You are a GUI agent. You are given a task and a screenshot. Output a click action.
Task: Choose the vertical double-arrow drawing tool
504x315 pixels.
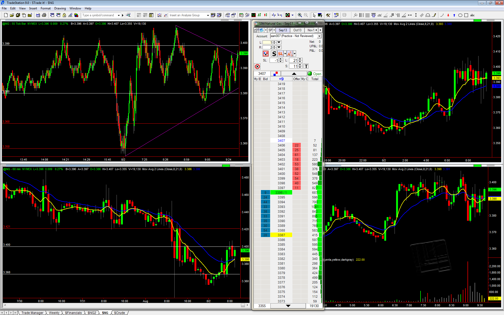pos(416,15)
